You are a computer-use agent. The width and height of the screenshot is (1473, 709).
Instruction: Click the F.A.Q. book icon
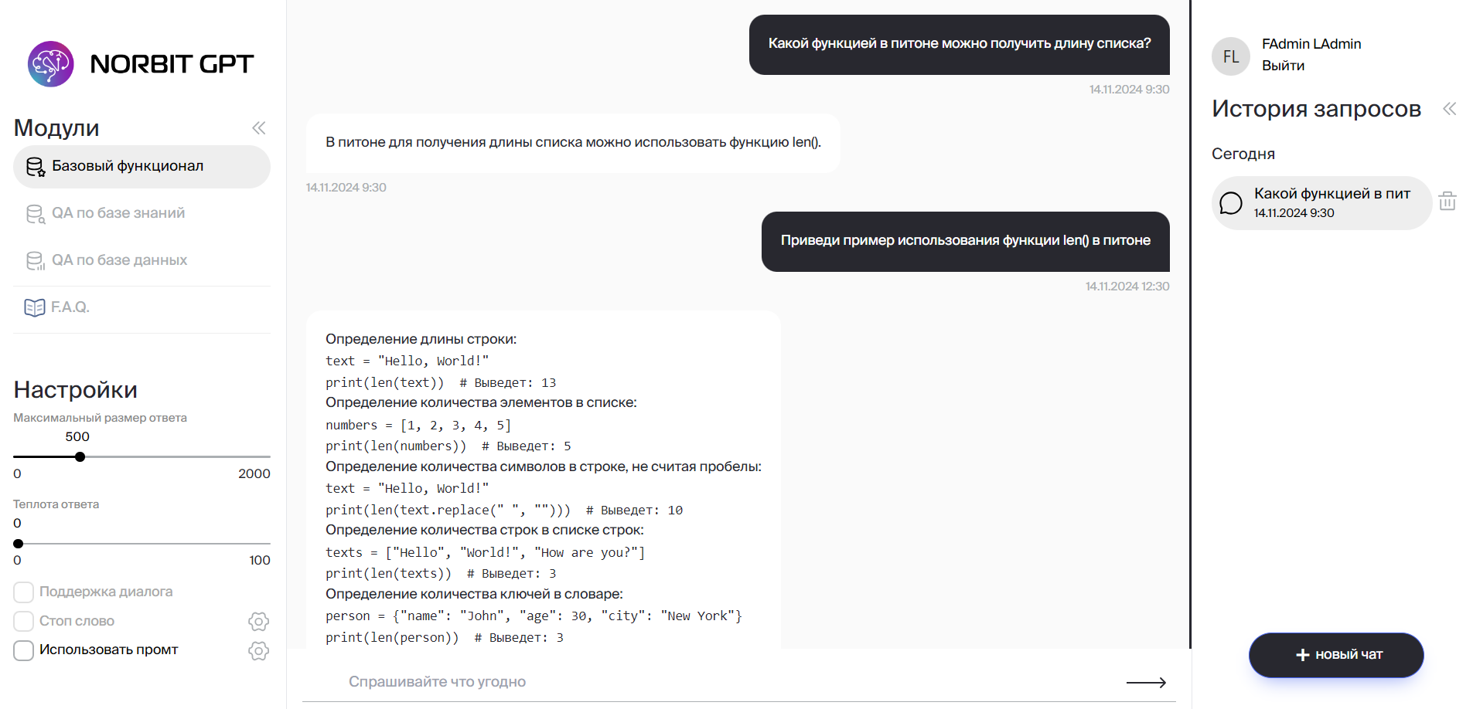coord(34,307)
